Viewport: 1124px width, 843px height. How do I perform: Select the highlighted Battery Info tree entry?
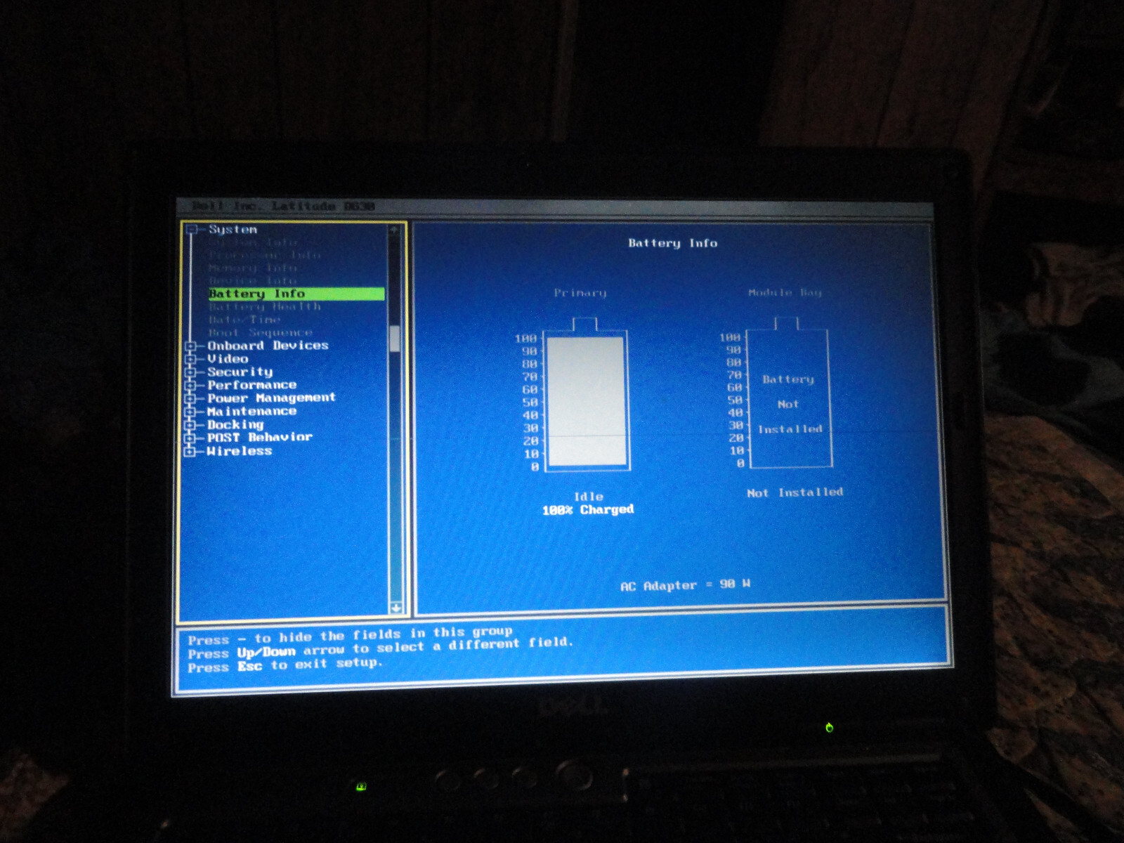[296, 294]
